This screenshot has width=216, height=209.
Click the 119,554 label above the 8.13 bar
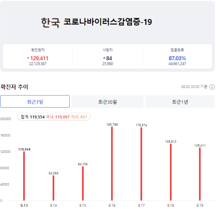tap(24, 149)
